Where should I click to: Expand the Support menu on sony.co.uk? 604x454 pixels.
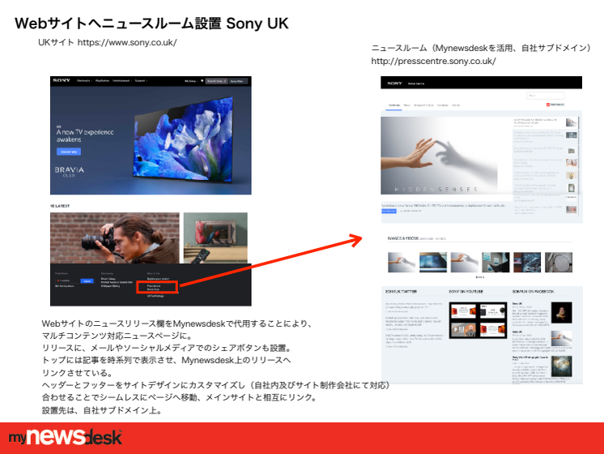[x=141, y=81]
